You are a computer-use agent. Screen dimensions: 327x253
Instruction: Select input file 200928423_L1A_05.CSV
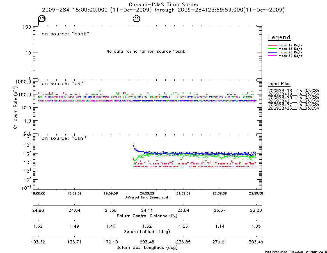pyautogui.click(x=294, y=108)
